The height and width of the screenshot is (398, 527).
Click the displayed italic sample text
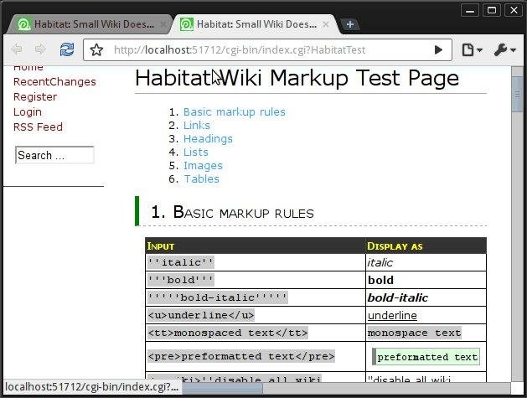coord(380,262)
